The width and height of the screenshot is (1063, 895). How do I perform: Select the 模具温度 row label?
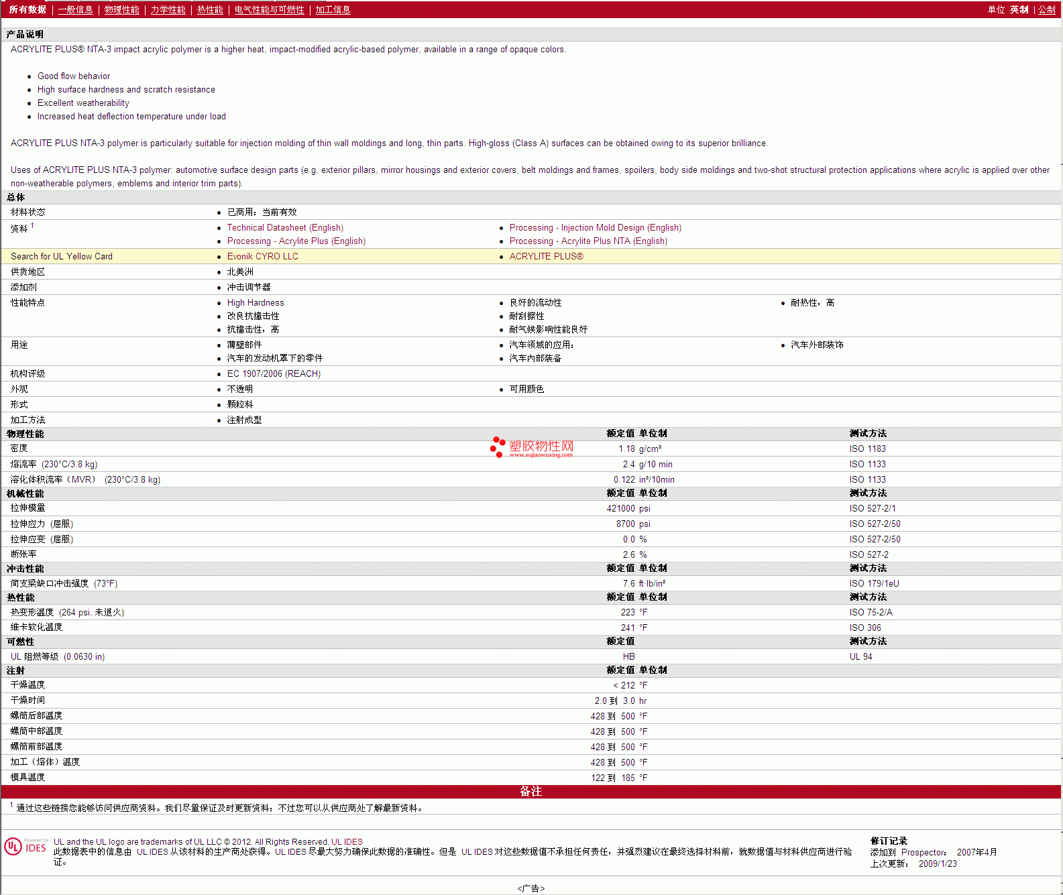(27, 778)
